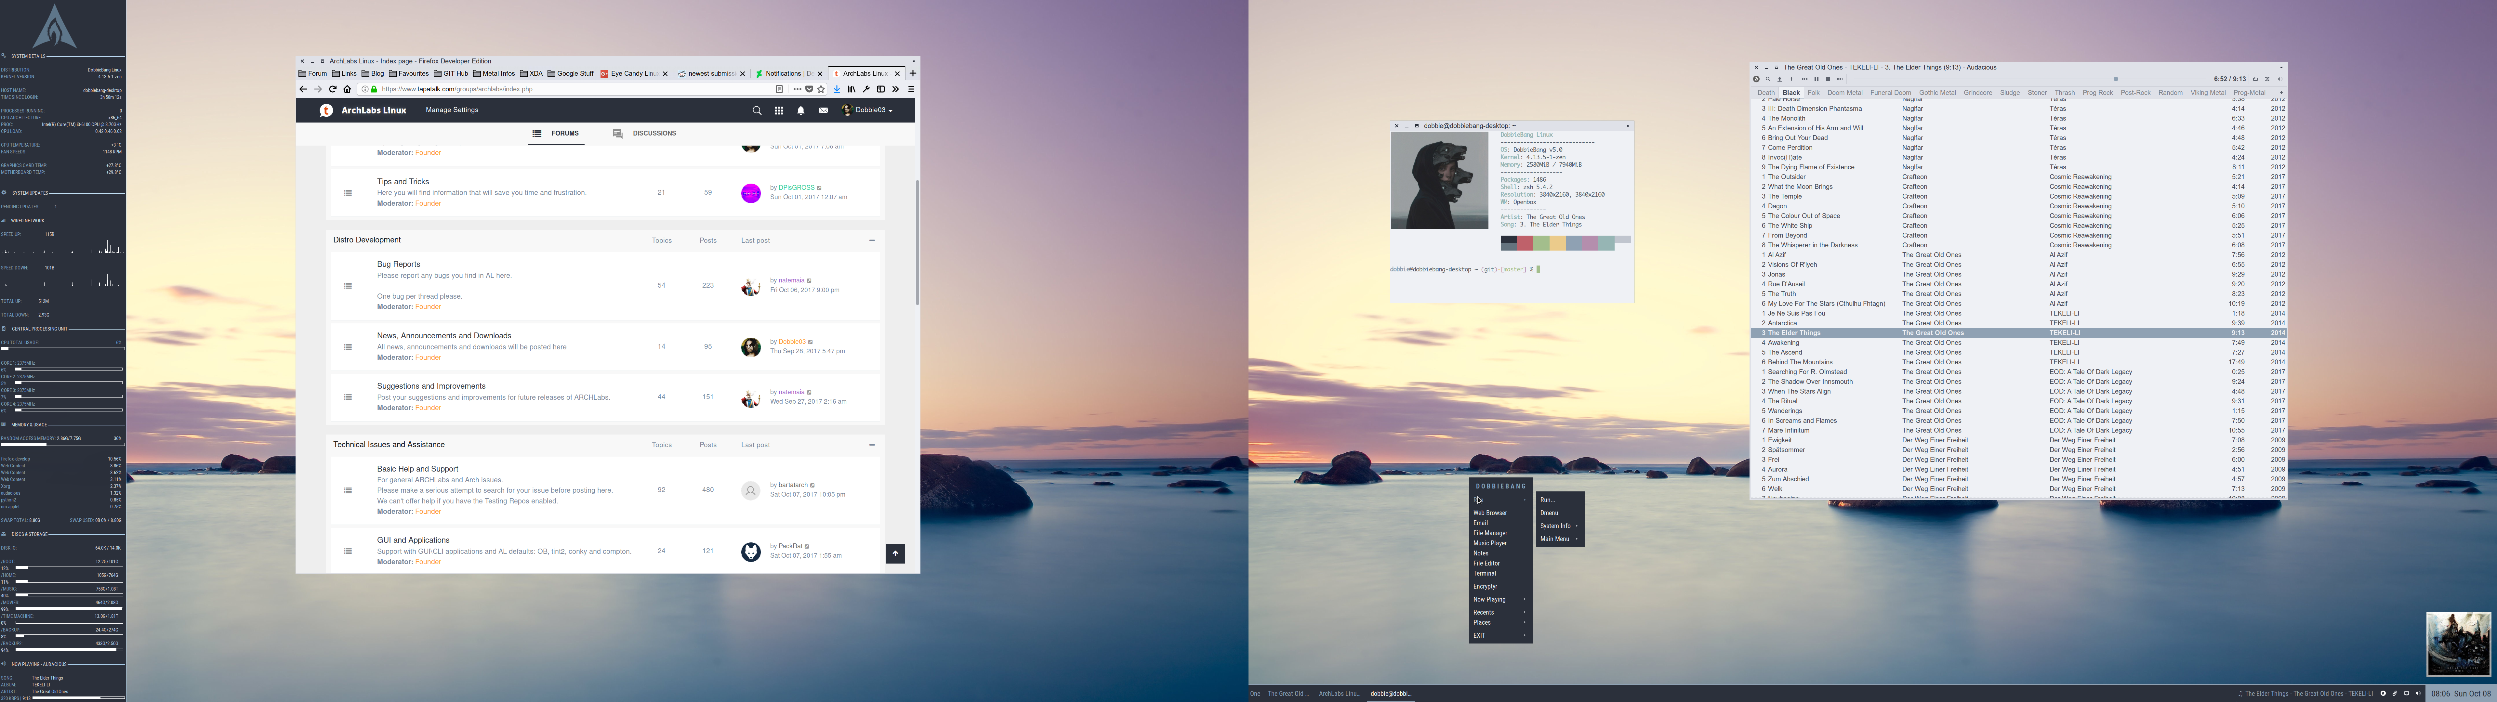
Task: Skip to previous track in Audacious
Action: click(1805, 80)
